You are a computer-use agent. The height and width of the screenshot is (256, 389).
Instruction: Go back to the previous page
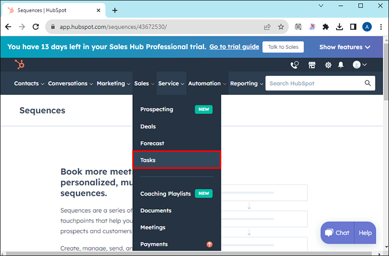point(8,27)
